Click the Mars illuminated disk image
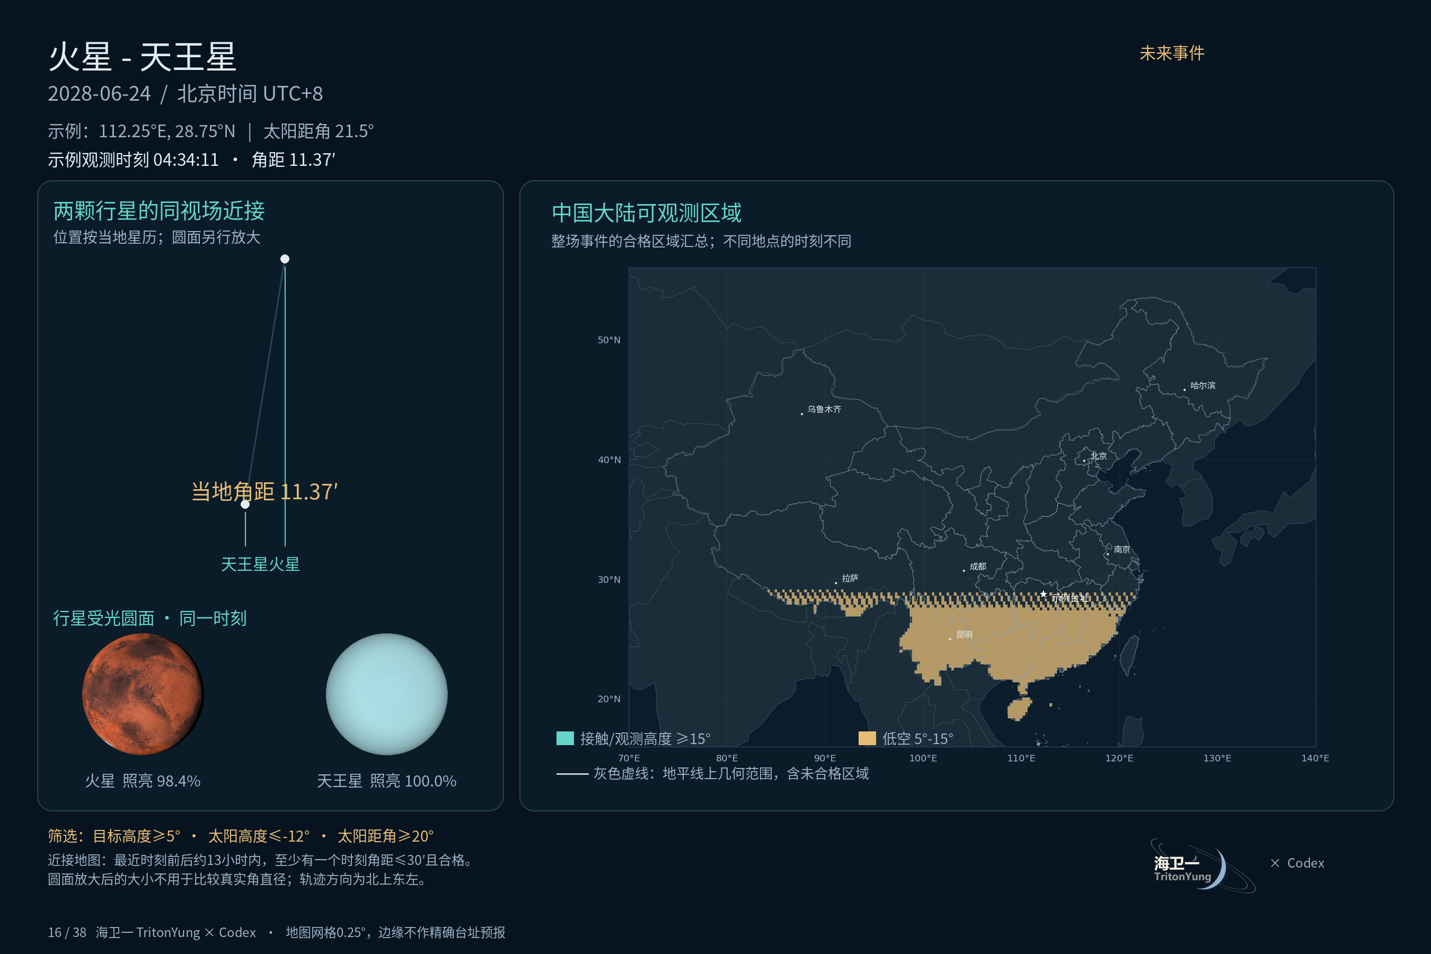 (143, 694)
